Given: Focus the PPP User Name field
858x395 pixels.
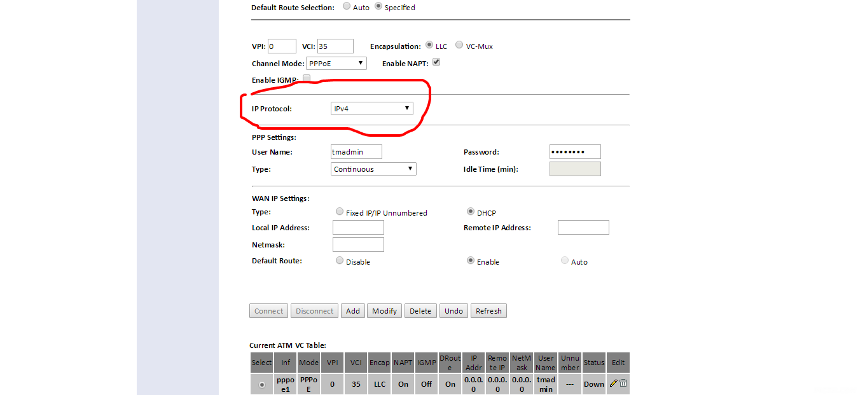Looking at the screenshot, I should pos(356,151).
